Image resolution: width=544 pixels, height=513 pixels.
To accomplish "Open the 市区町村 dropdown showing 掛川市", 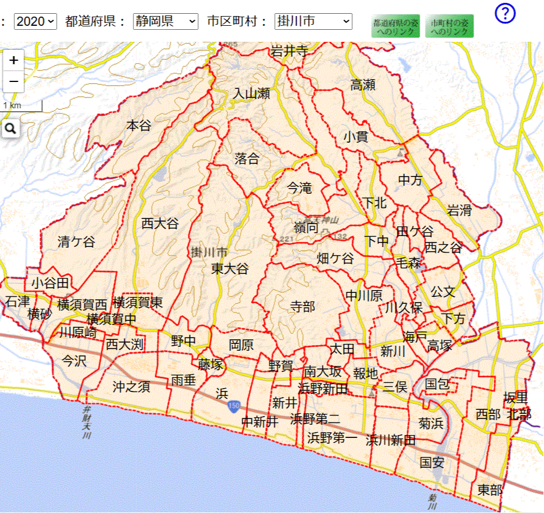I will 313,22.
